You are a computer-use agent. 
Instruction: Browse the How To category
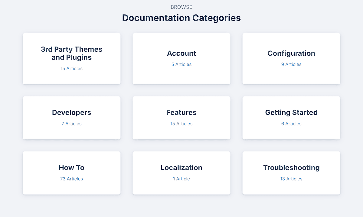[x=71, y=167]
